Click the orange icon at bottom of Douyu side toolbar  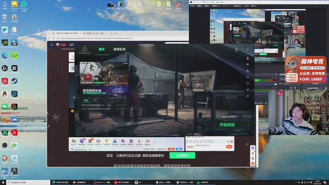click(x=253, y=164)
